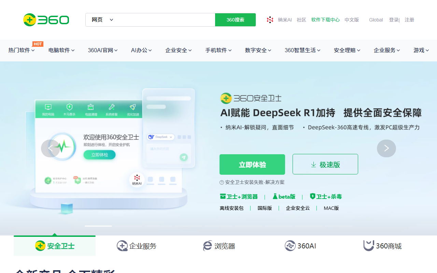Click the 360商城 tab icon
Screen dimensions: 437x273
click(x=368, y=246)
